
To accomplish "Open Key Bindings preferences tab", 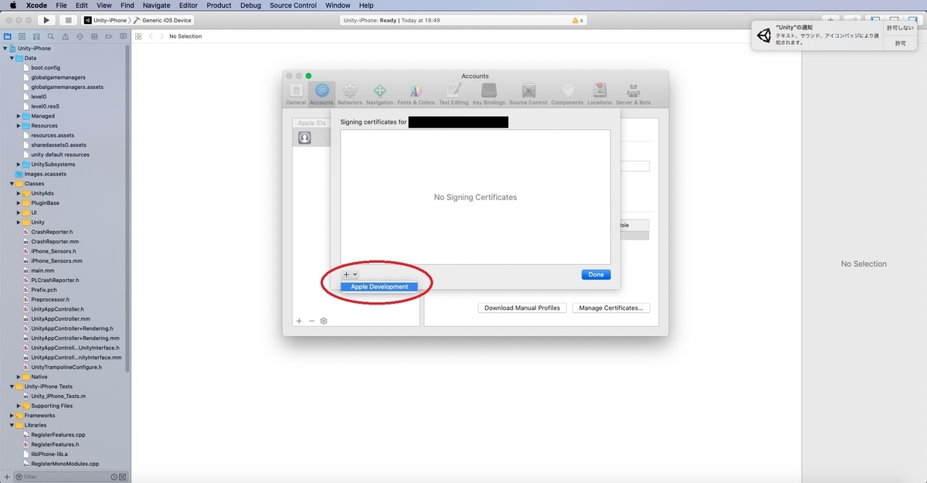I will 488,94.
